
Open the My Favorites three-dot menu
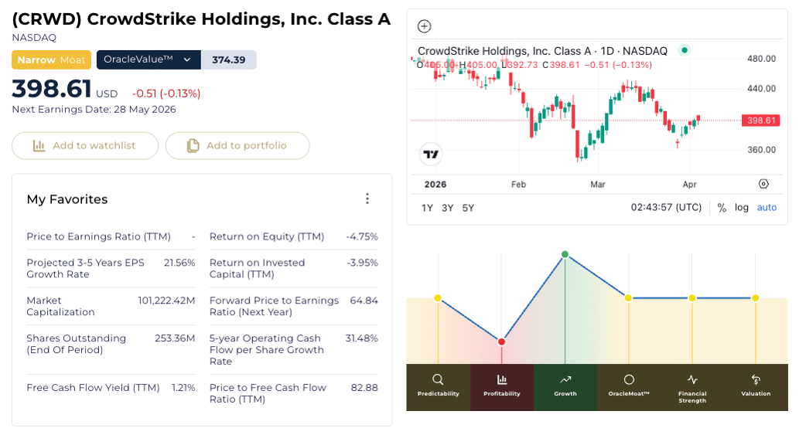367,199
